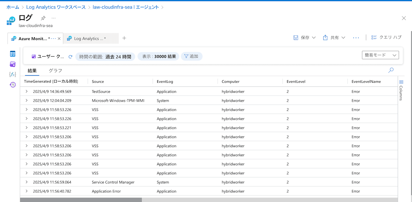Open more toolbar options ellipsis
The height and width of the screenshot is (202, 412).
pyautogui.click(x=356, y=38)
